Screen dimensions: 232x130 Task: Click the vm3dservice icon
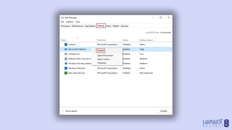[66, 54]
